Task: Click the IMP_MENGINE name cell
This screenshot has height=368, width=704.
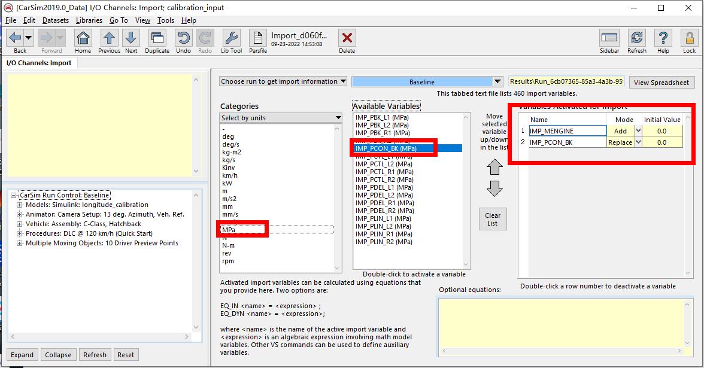Action: [x=568, y=130]
